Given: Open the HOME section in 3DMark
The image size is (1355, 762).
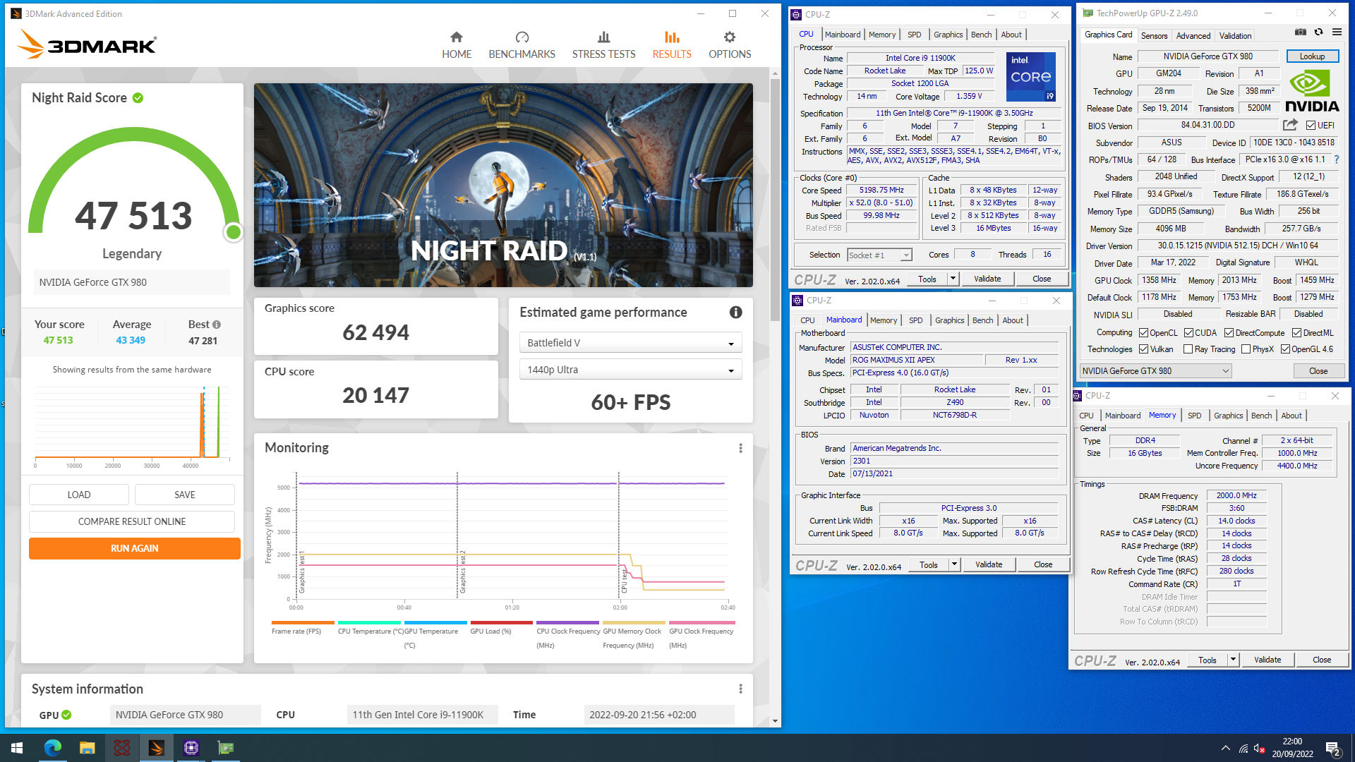Looking at the screenshot, I should pos(457,45).
